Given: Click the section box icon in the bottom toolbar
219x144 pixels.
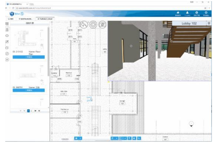Looking at the screenshot, I should [121, 138].
